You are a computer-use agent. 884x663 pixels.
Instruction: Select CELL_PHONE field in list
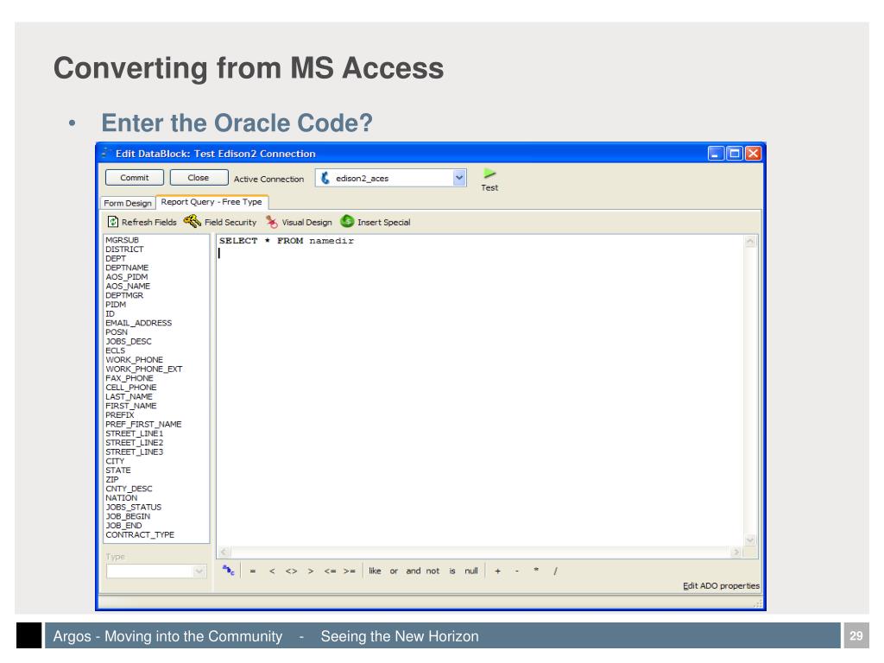[x=131, y=388]
